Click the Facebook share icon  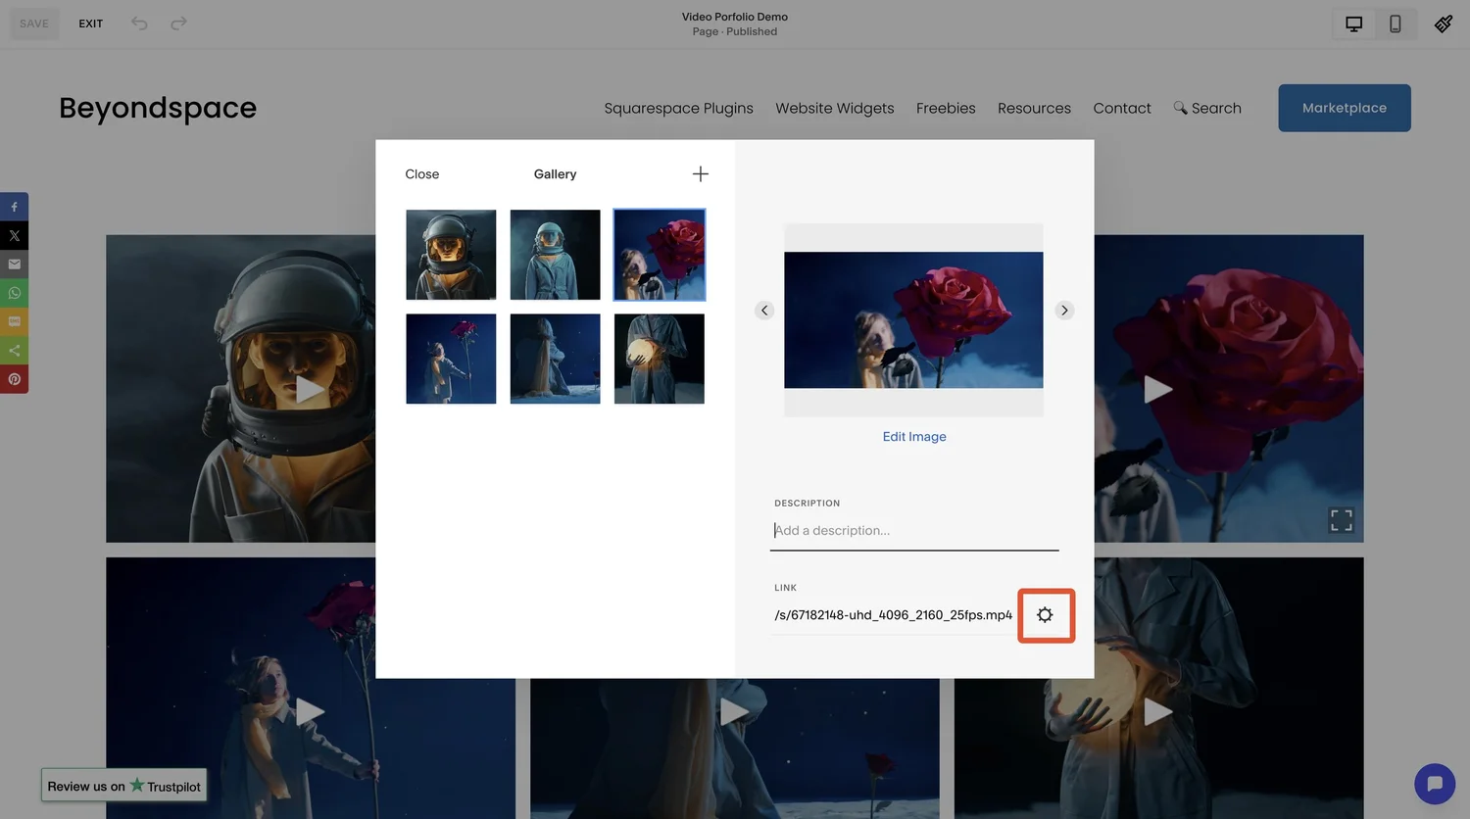click(14, 207)
